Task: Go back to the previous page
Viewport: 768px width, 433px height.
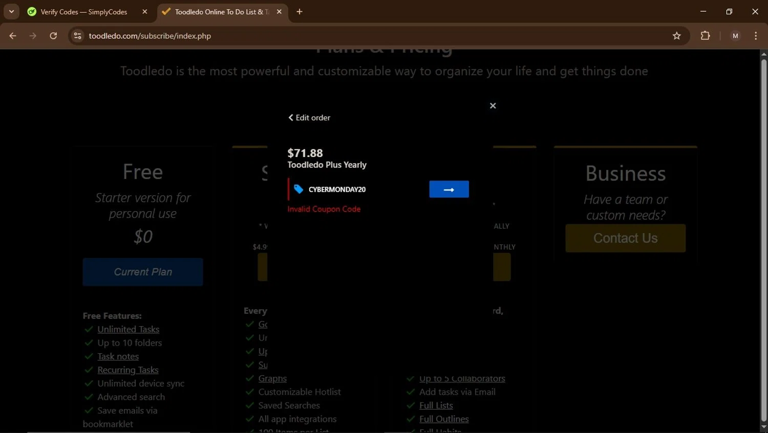Action: click(x=13, y=36)
